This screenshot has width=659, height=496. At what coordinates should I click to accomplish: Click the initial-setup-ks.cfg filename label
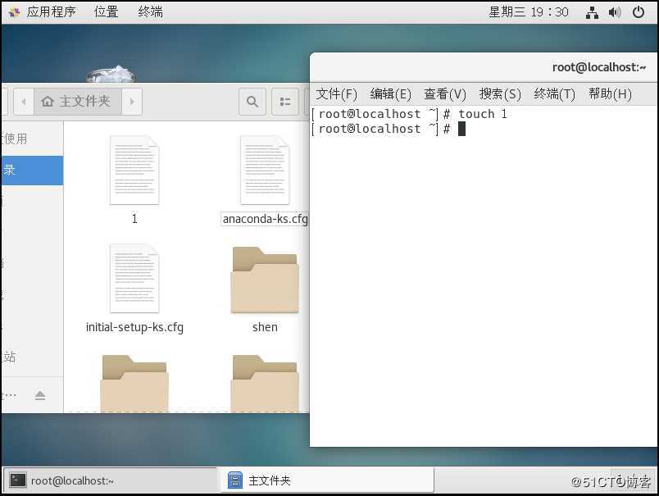point(134,327)
